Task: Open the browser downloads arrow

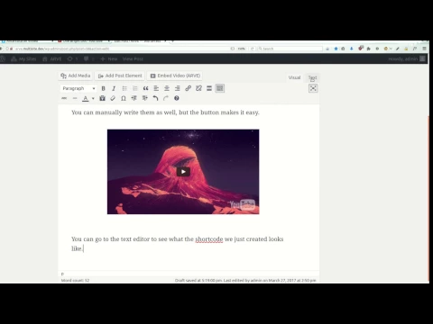Action: tap(351, 49)
